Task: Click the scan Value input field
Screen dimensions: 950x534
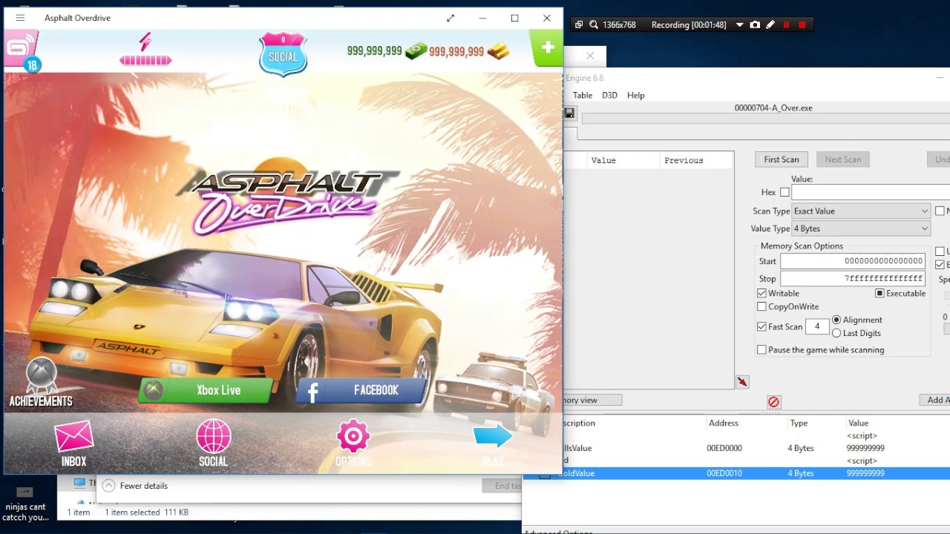Action: click(x=871, y=192)
